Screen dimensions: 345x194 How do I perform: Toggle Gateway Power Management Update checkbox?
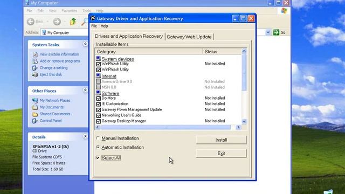[x=98, y=110]
